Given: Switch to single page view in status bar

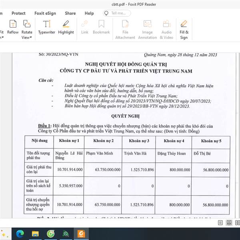Looking at the screenshot, I should coord(220,223).
